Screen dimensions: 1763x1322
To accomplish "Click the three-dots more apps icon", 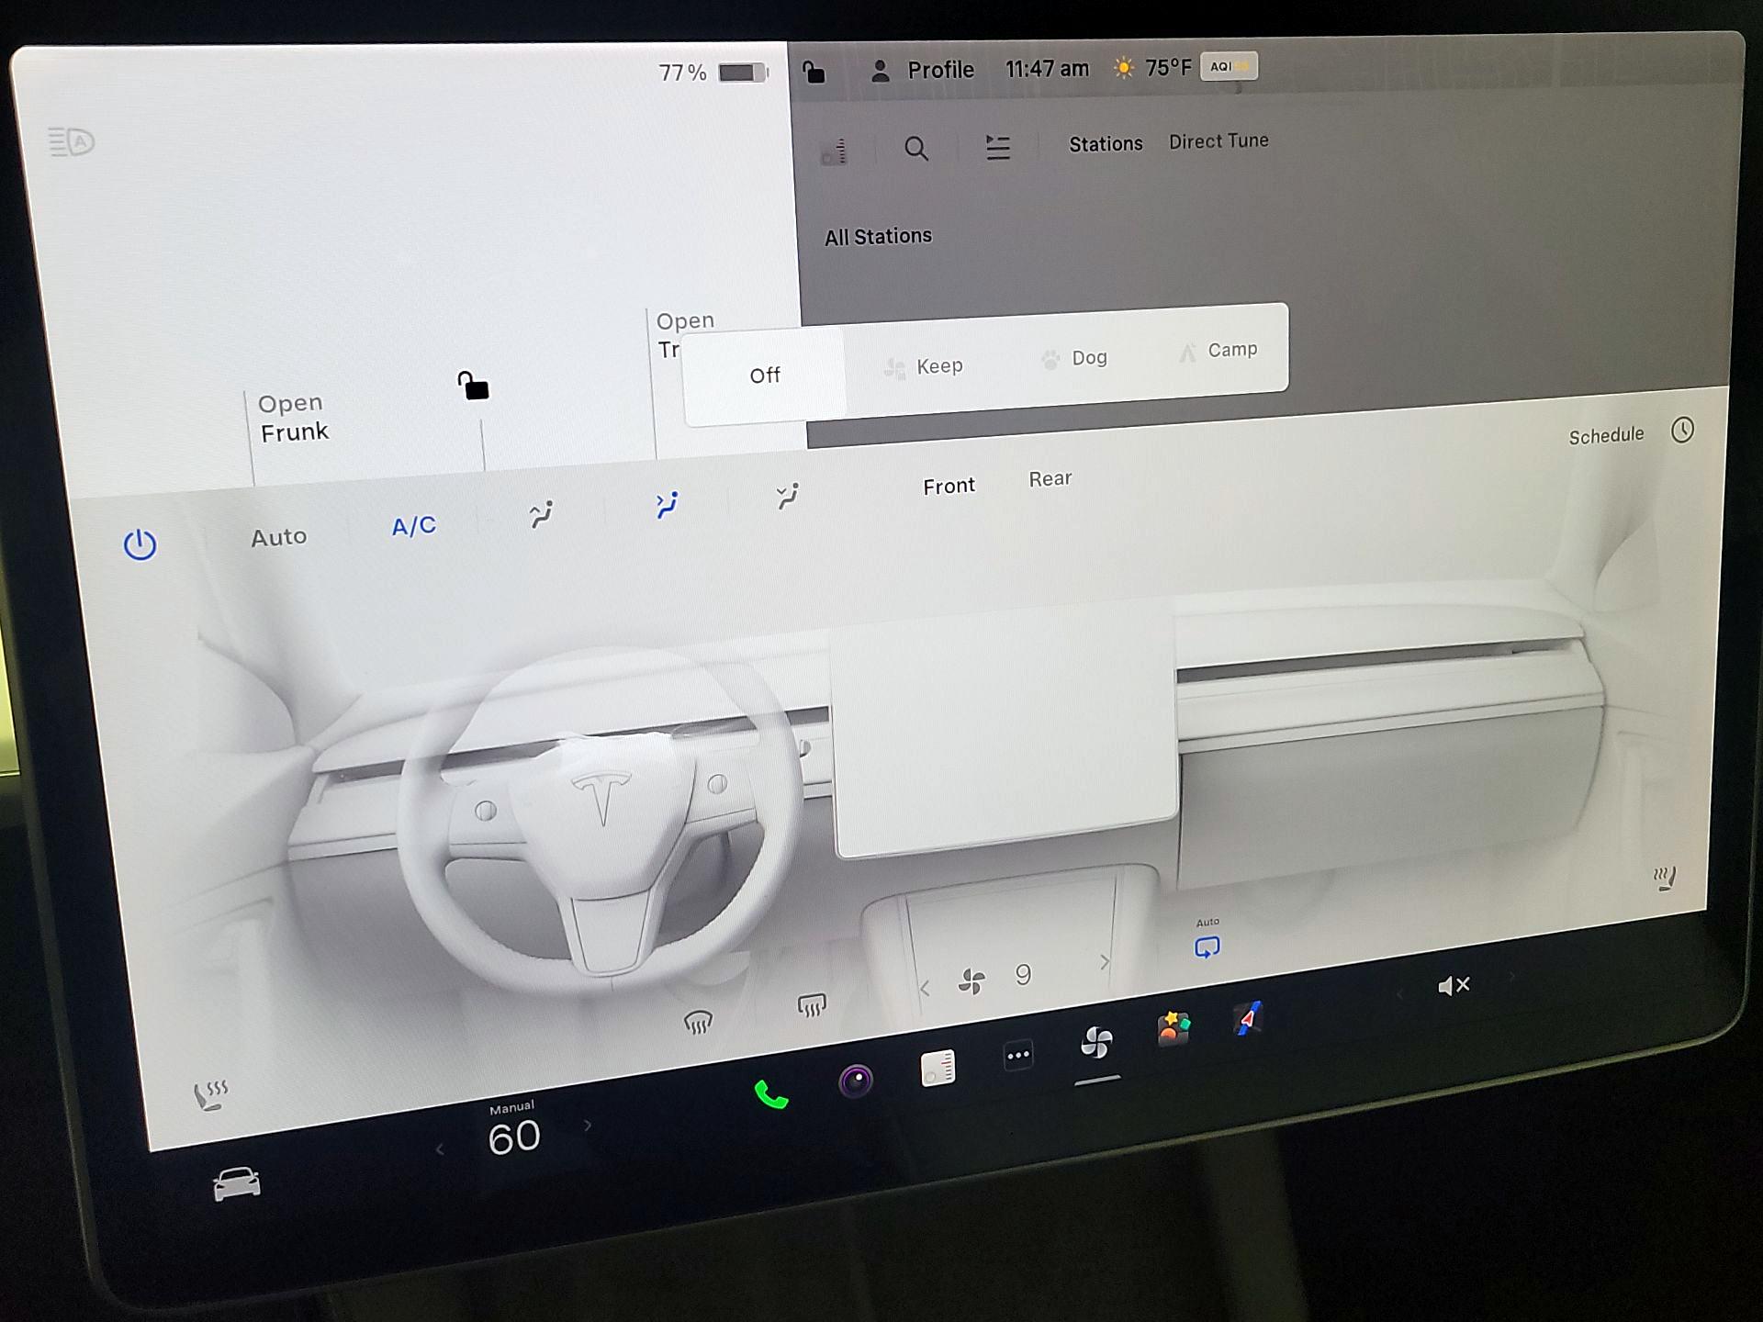I will [1017, 1056].
